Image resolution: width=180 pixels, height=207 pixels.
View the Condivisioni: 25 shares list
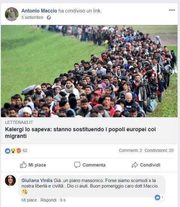(x=159, y=150)
